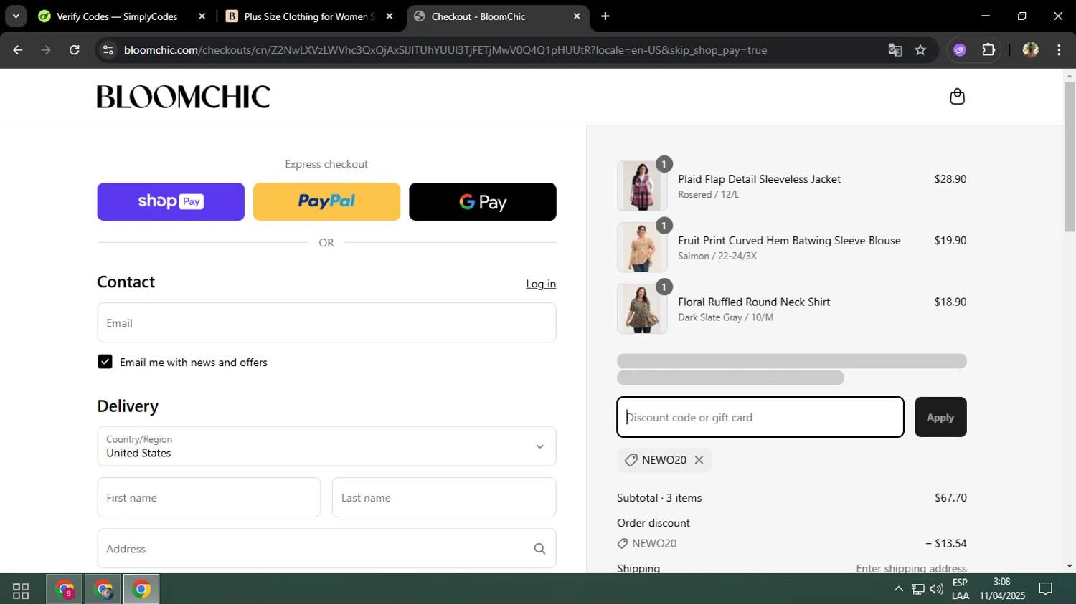Bookmark this page with the star icon
The image size is (1076, 604).
point(920,50)
